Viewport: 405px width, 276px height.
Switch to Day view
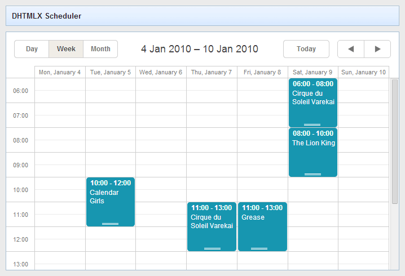click(32, 49)
